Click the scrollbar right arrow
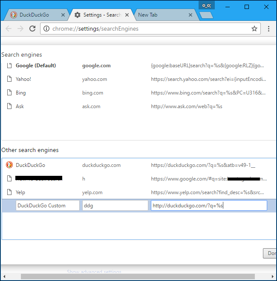The image size is (277, 281). pyautogui.click(x=272, y=276)
